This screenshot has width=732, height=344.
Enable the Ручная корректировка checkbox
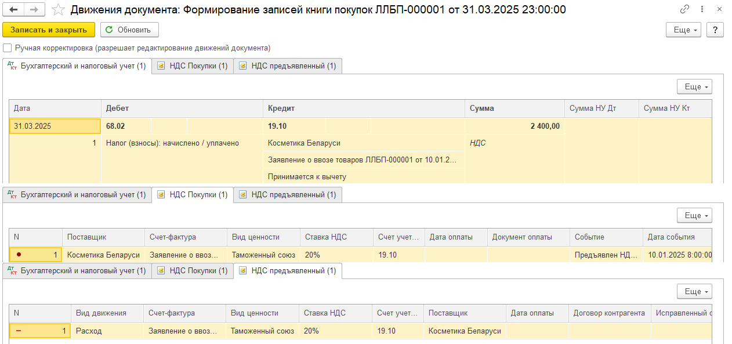(x=7, y=48)
